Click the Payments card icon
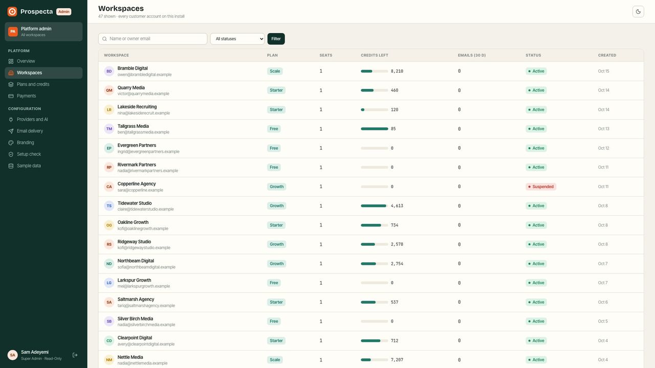This screenshot has height=368, width=655. pos(11,96)
